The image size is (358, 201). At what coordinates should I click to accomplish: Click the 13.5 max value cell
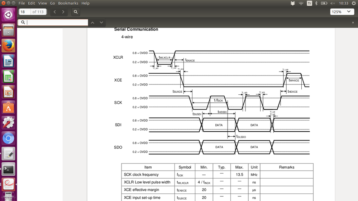click(x=239, y=175)
